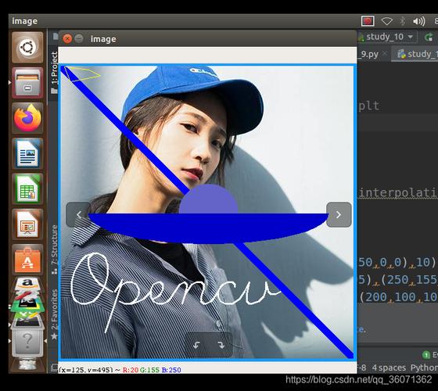Click the '4 spaces' indent setting
438x391 pixels.
pos(389,368)
